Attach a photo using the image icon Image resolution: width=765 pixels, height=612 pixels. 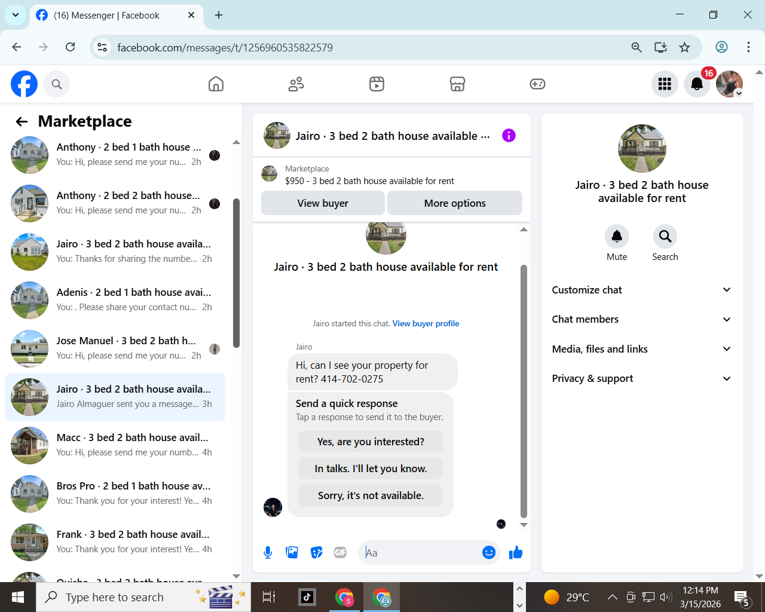tap(292, 553)
